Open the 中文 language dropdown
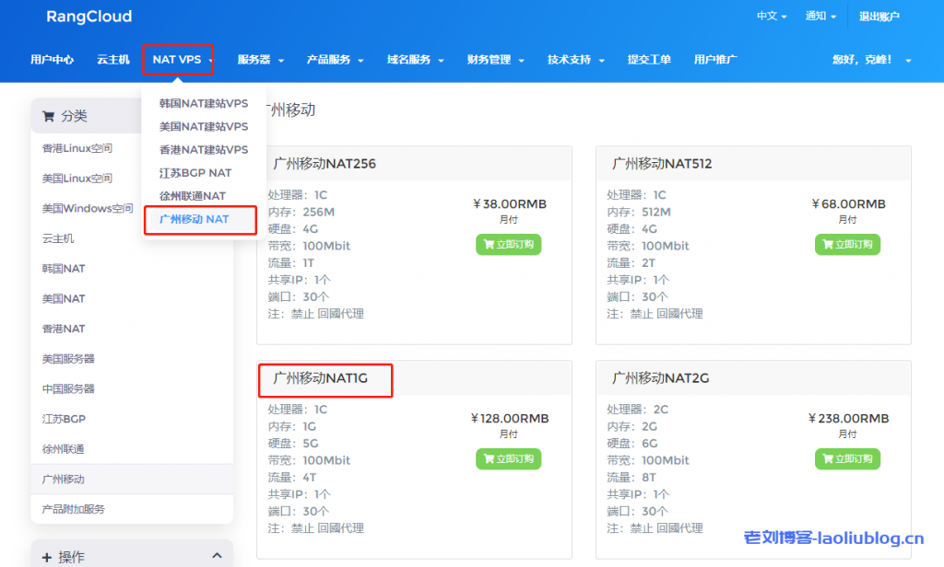This screenshot has height=567, width=944. click(772, 17)
